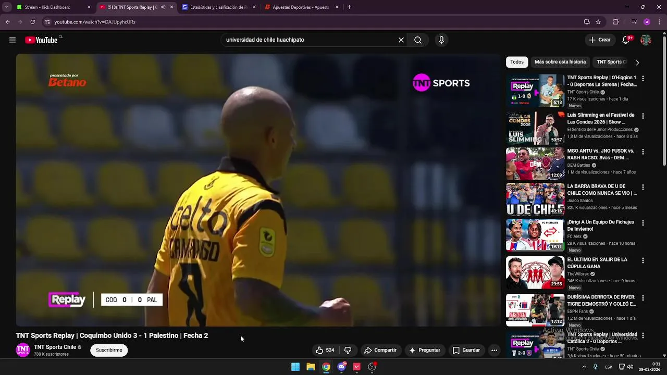Start voice search with microphone icon

pyautogui.click(x=441, y=40)
